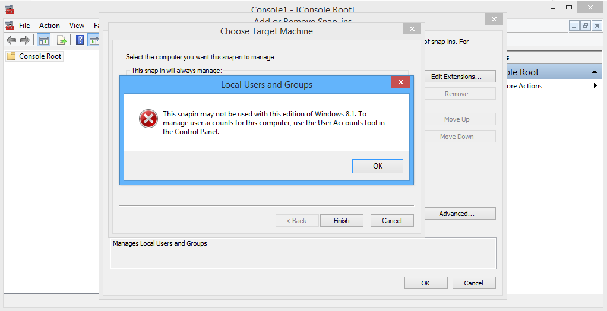The width and height of the screenshot is (607, 311).
Task: Open the Action menu
Action: pyautogui.click(x=49, y=26)
